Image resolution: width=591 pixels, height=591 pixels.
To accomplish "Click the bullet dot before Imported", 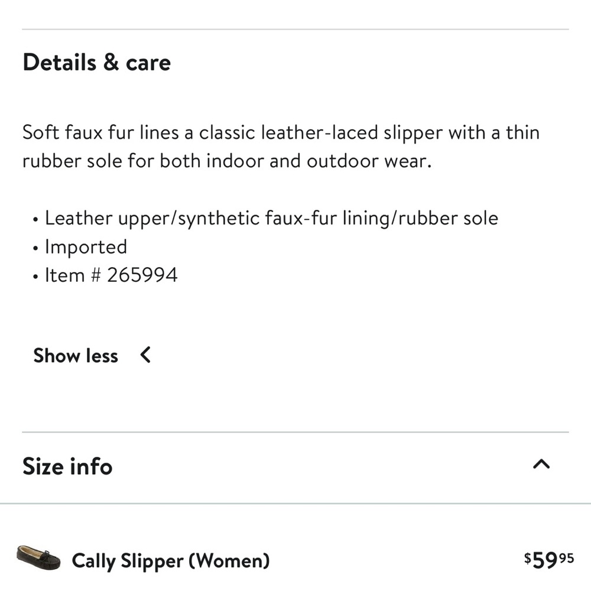I will pos(36,248).
